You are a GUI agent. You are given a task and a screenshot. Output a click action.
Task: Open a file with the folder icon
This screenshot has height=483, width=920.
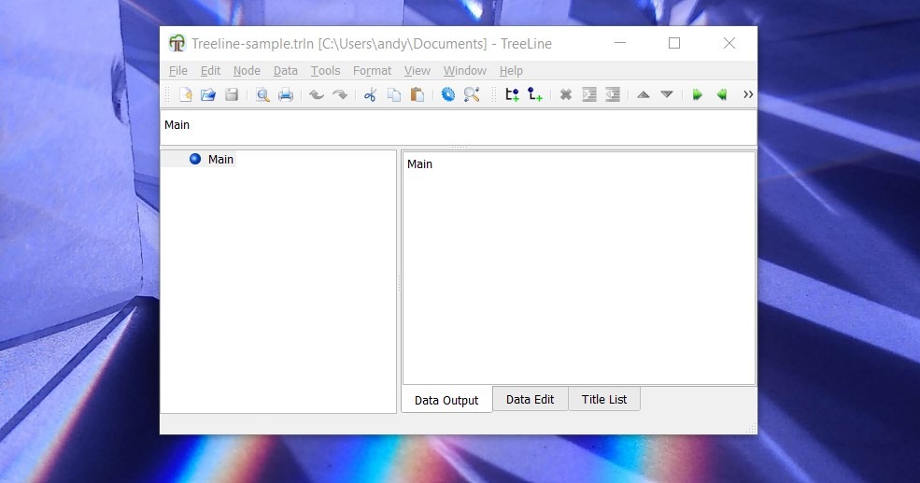[208, 94]
